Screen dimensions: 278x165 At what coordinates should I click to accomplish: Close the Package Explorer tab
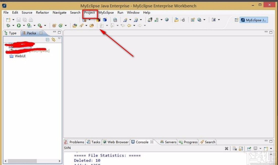pos(41,33)
